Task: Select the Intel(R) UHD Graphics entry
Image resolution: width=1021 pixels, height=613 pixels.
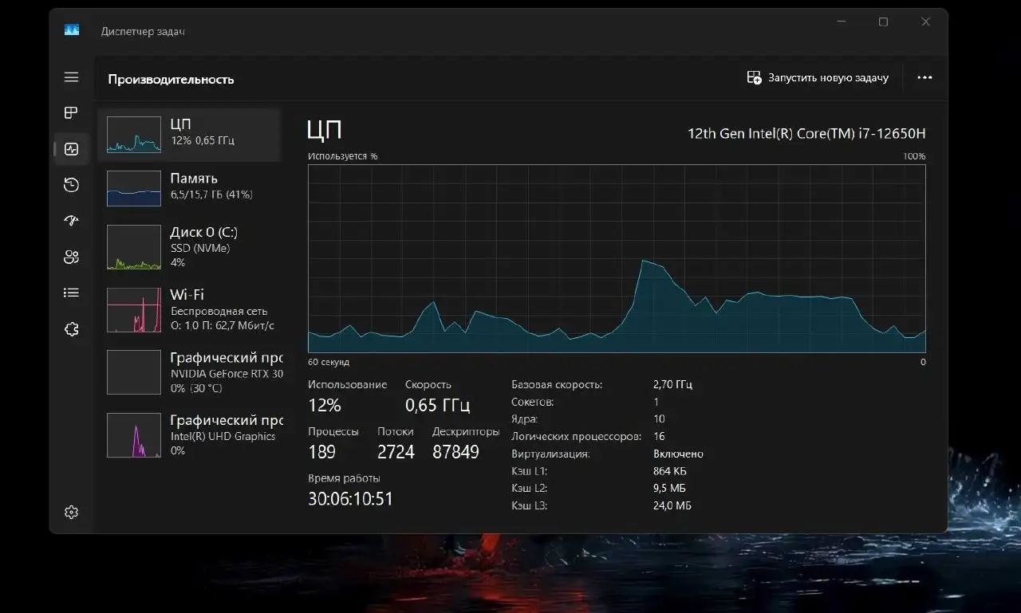Action: click(x=190, y=434)
